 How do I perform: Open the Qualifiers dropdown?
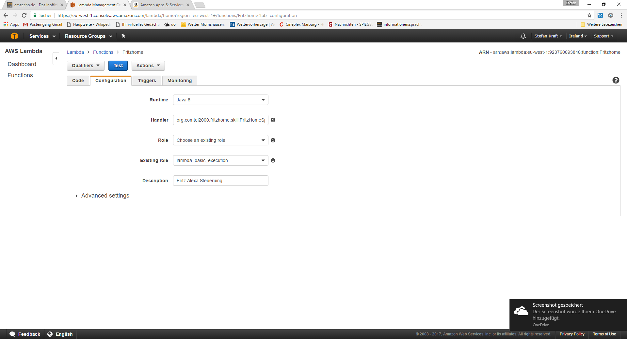86,66
